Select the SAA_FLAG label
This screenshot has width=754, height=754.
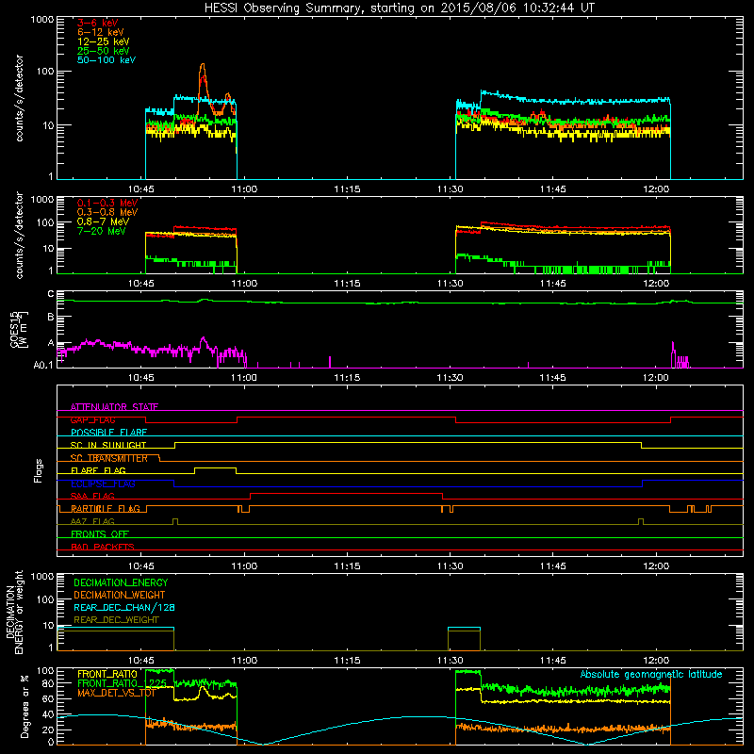pos(92,497)
